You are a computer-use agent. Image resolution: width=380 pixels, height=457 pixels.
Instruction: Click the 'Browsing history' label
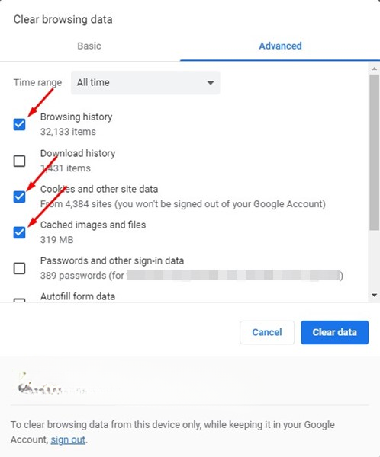coord(76,117)
